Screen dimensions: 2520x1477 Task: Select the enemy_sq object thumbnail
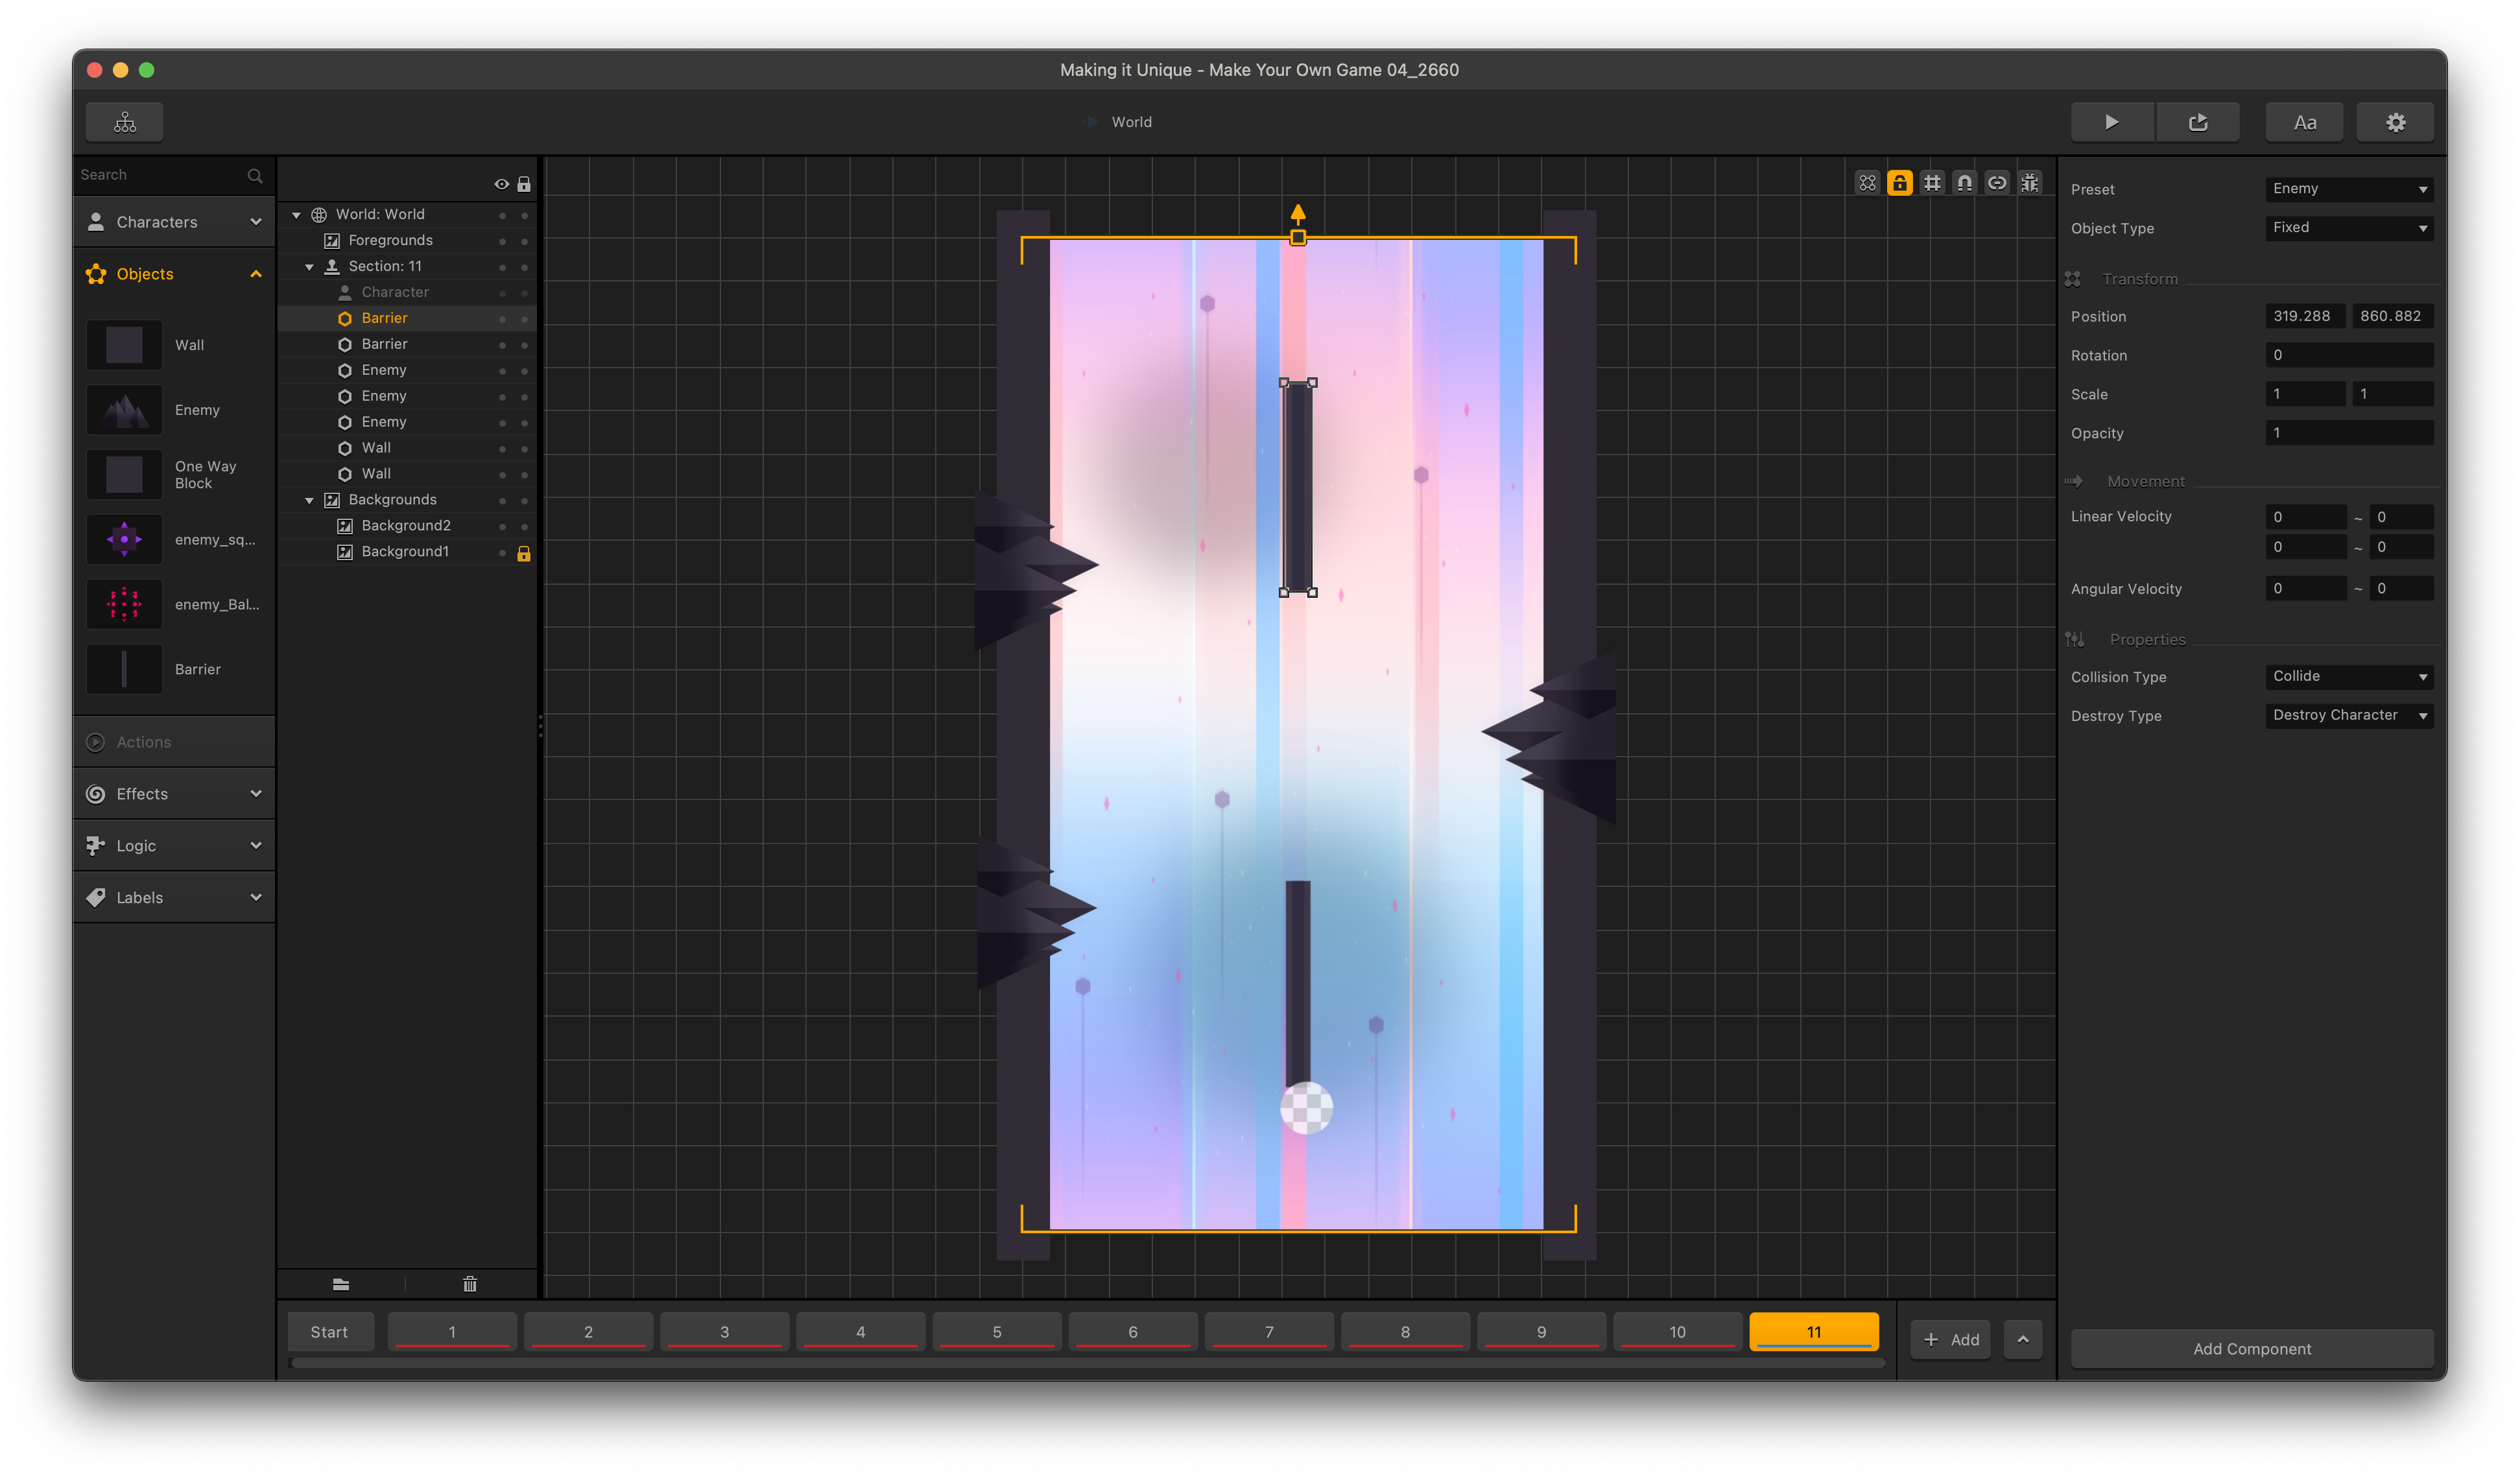click(x=124, y=540)
